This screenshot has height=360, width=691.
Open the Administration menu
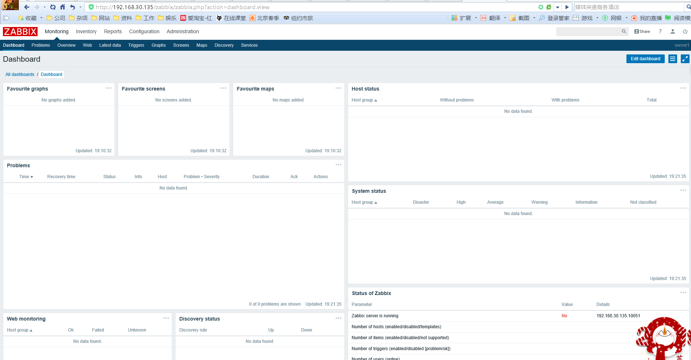coord(183,31)
